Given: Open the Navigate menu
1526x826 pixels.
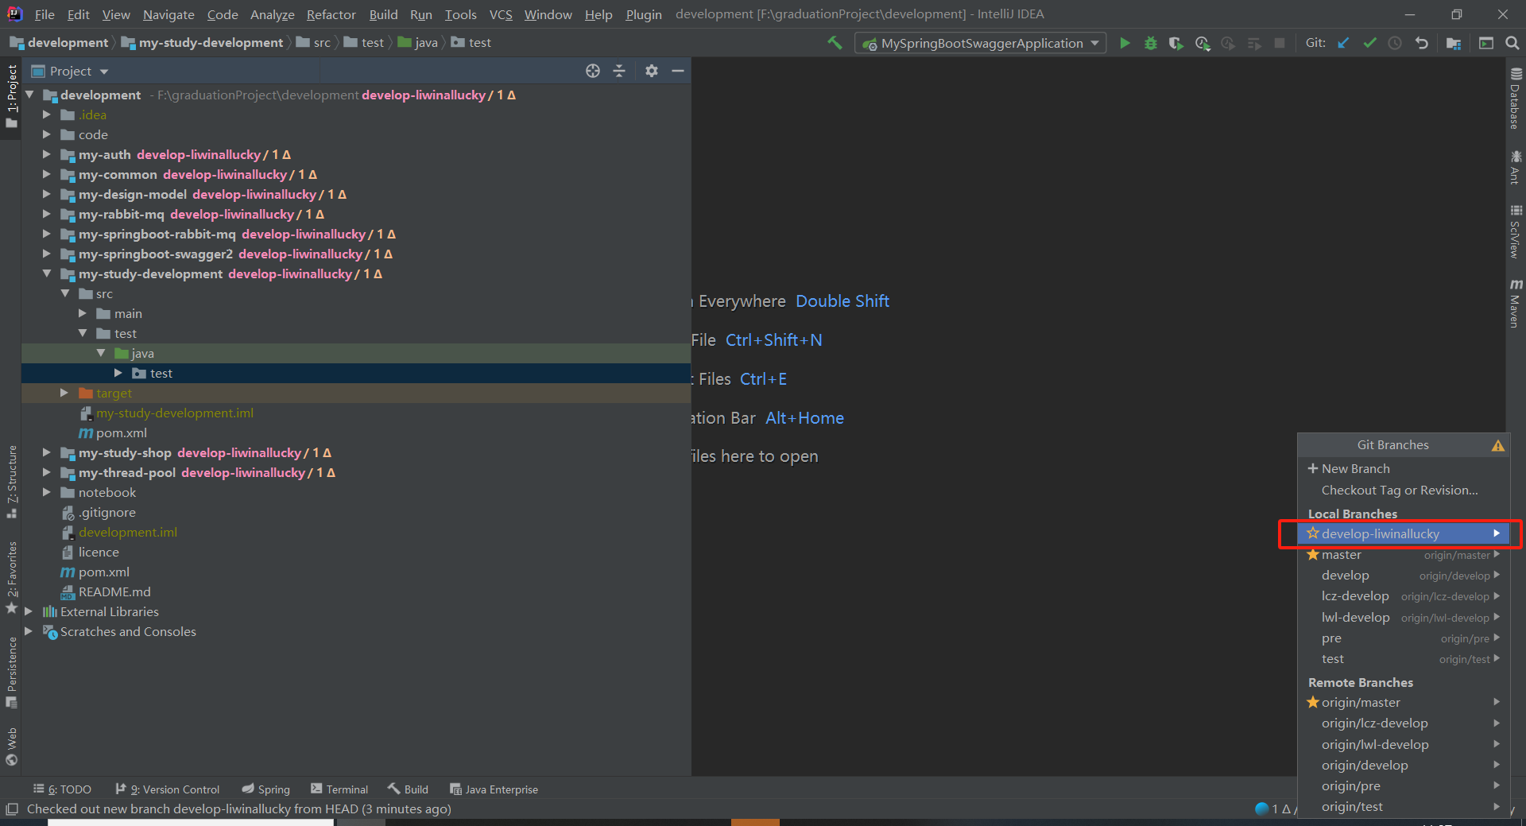Looking at the screenshot, I should click(168, 14).
